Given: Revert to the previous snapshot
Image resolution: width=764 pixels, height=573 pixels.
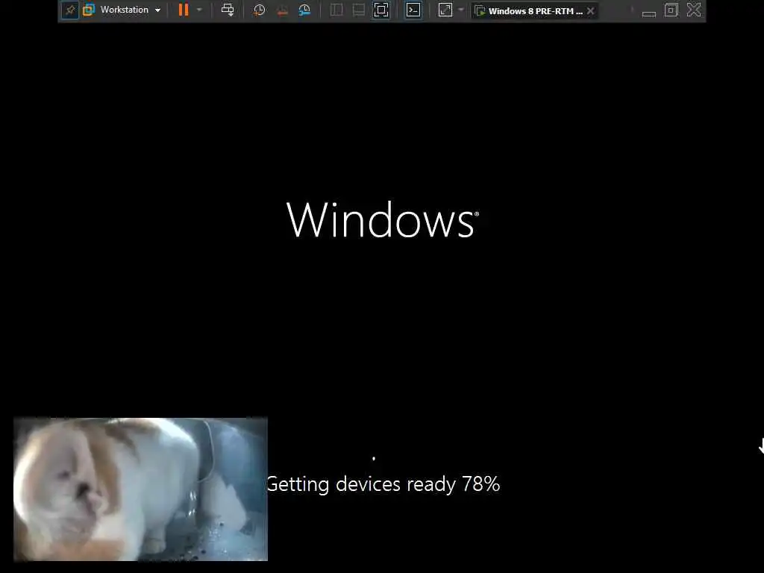Looking at the screenshot, I should click(282, 10).
